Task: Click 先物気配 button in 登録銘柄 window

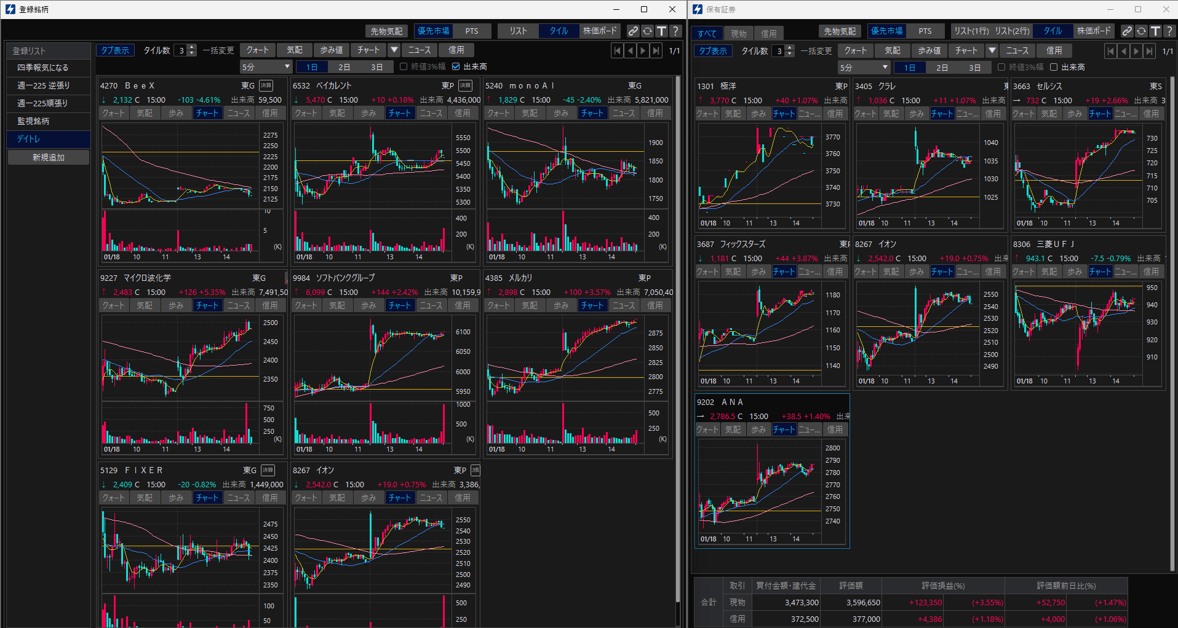Action: (386, 31)
